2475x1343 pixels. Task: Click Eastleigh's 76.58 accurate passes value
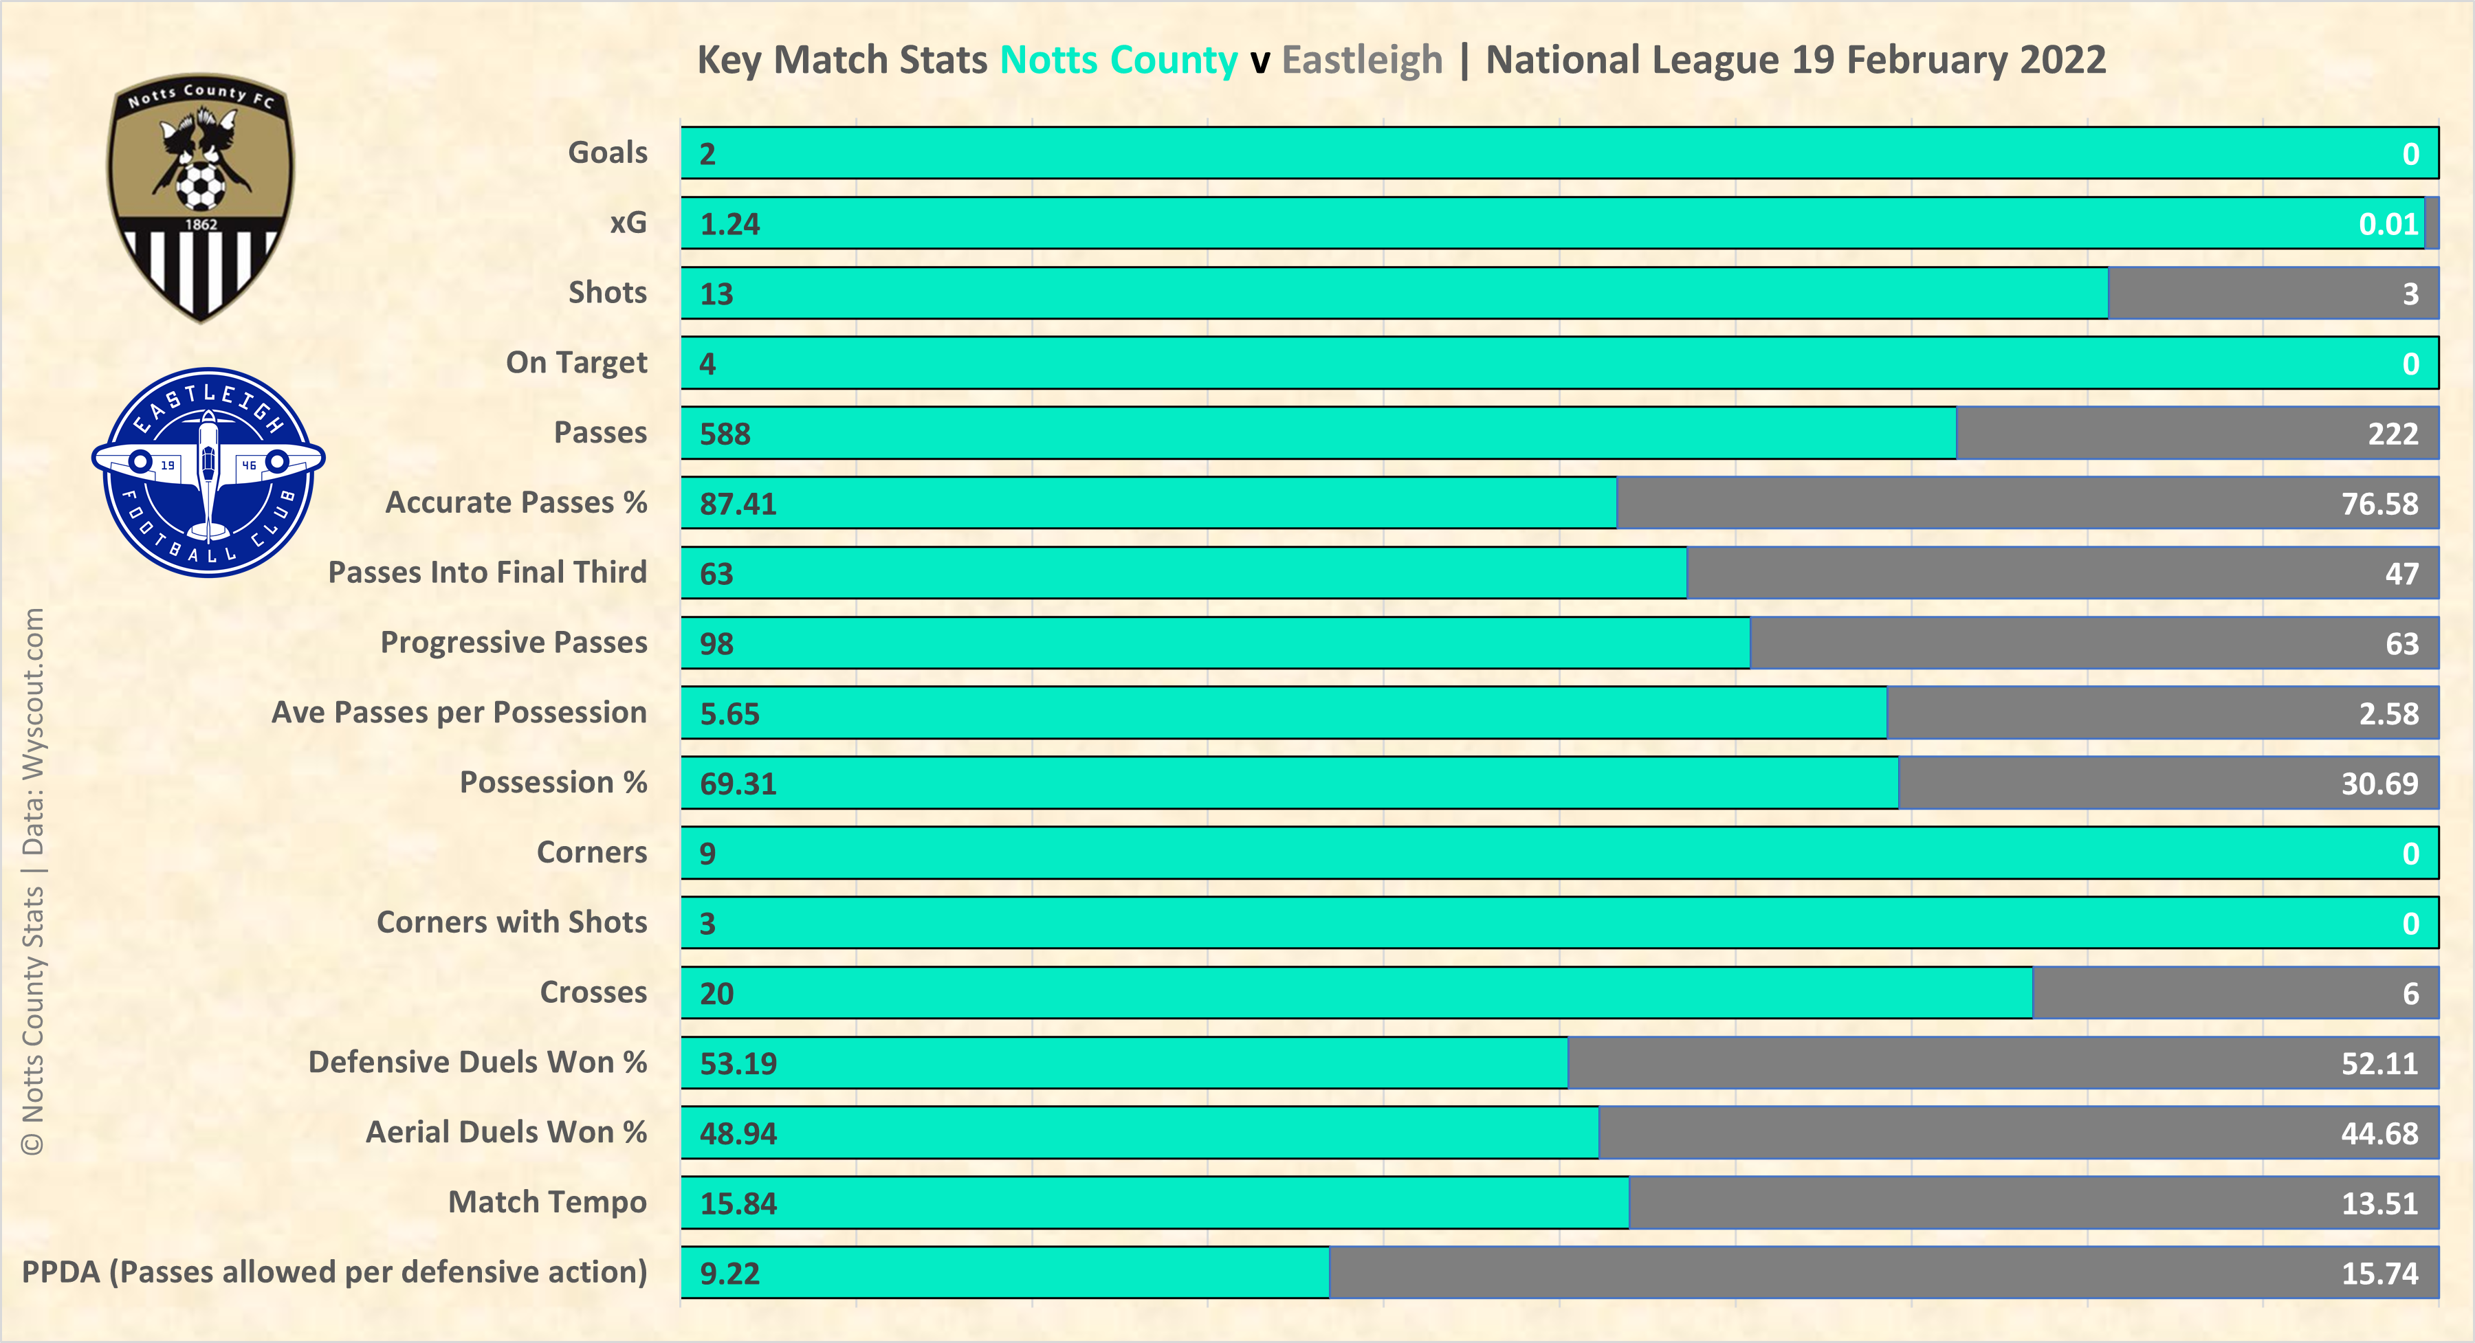pos(2379,503)
